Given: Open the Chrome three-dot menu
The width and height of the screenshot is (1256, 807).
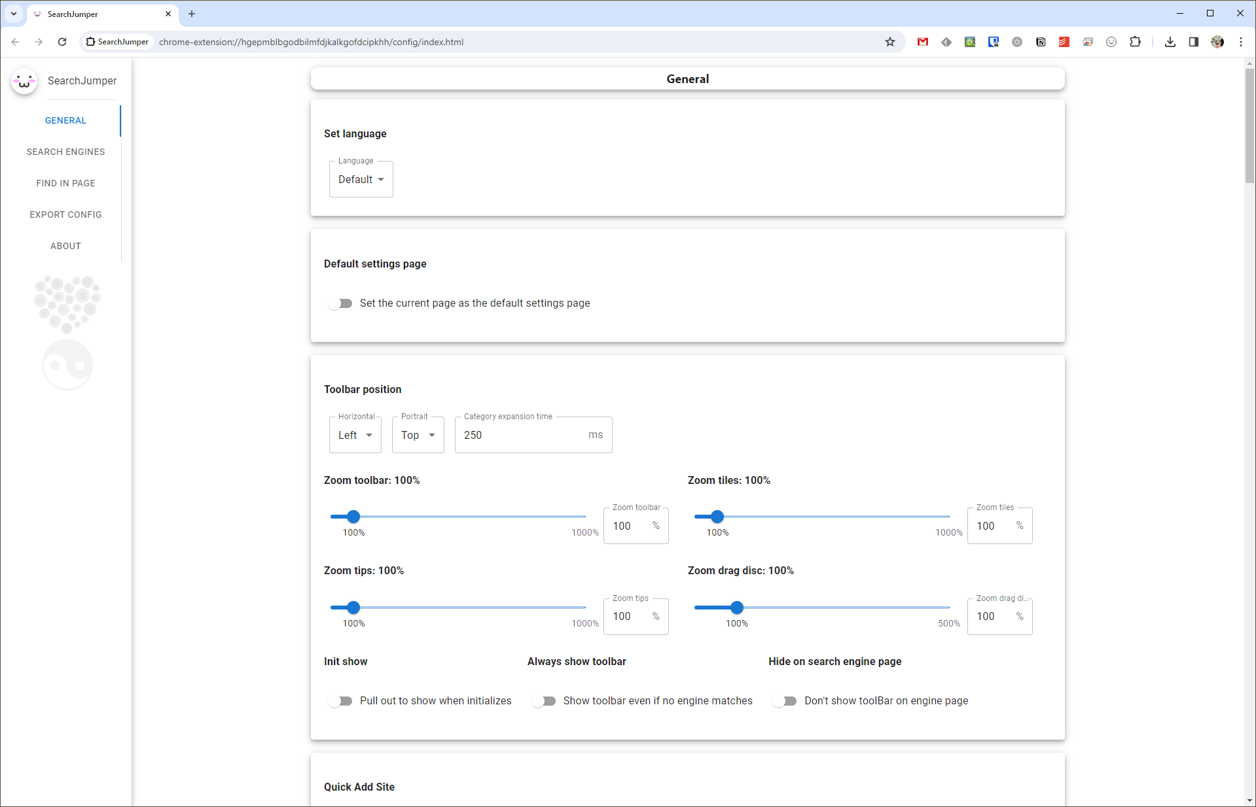Looking at the screenshot, I should [1241, 42].
